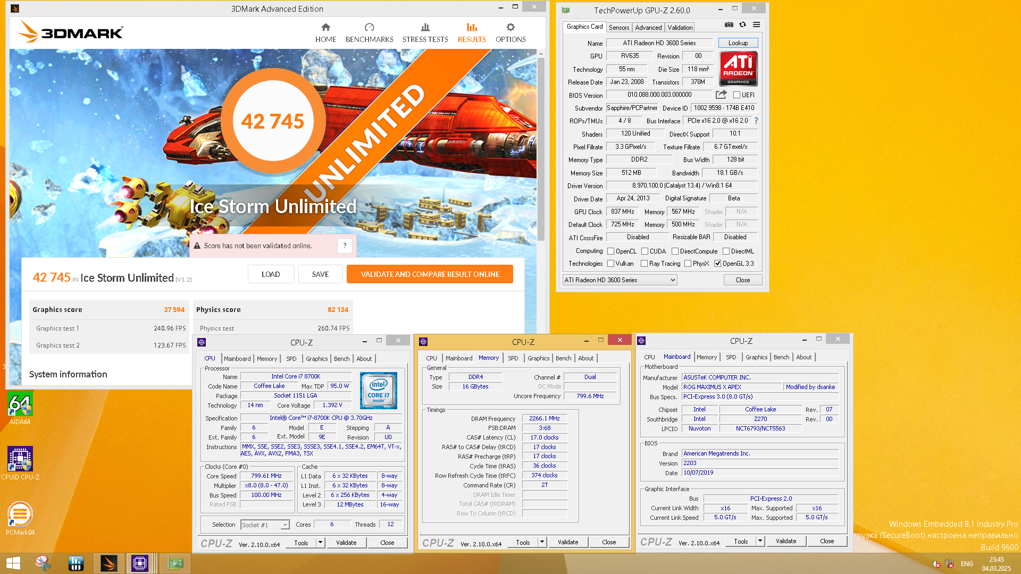
Task: Toggle Ray Tracing checkbox
Action: coord(644,264)
